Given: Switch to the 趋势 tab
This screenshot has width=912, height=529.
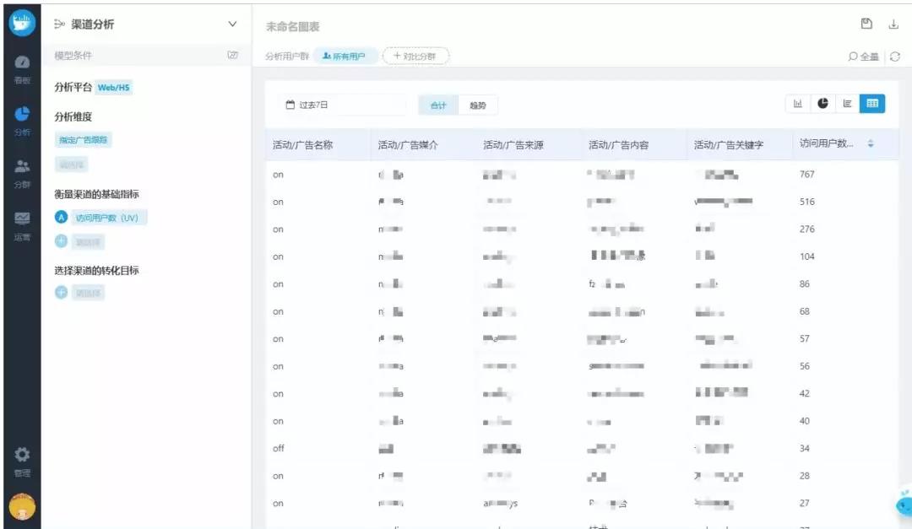Looking at the screenshot, I should coord(477,105).
